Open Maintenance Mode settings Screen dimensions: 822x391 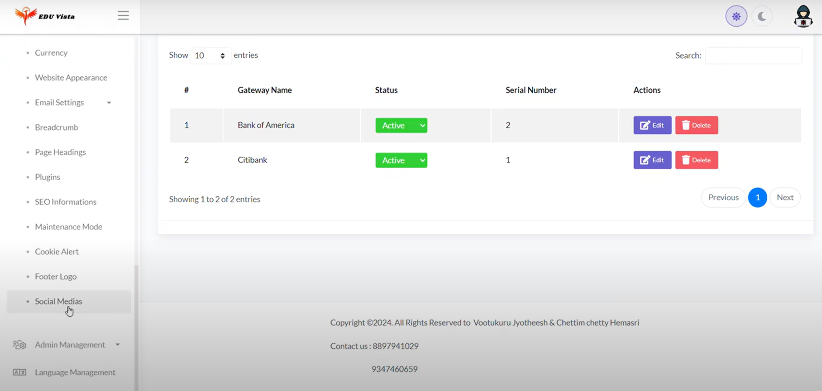[x=68, y=226]
